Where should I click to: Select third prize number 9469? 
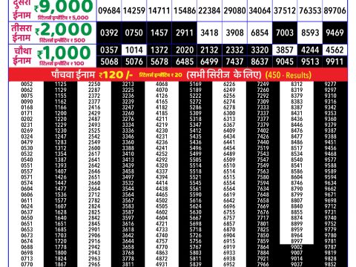(334, 33)
